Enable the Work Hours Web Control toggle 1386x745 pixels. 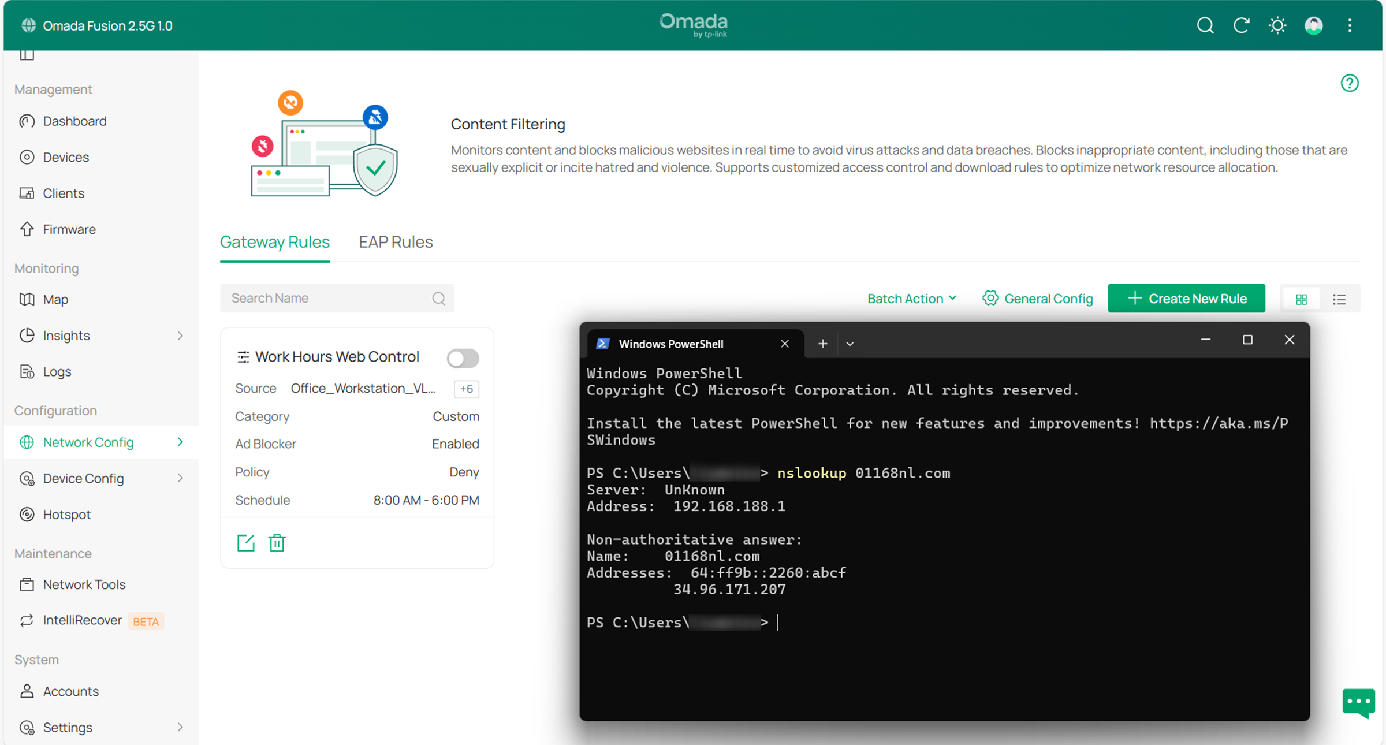pos(463,358)
